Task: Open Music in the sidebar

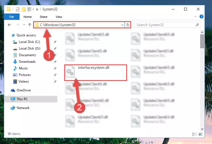Action: click(23, 68)
